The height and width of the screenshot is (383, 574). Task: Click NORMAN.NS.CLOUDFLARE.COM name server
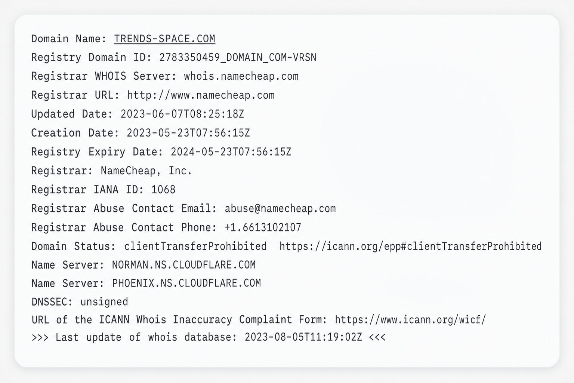click(184, 265)
